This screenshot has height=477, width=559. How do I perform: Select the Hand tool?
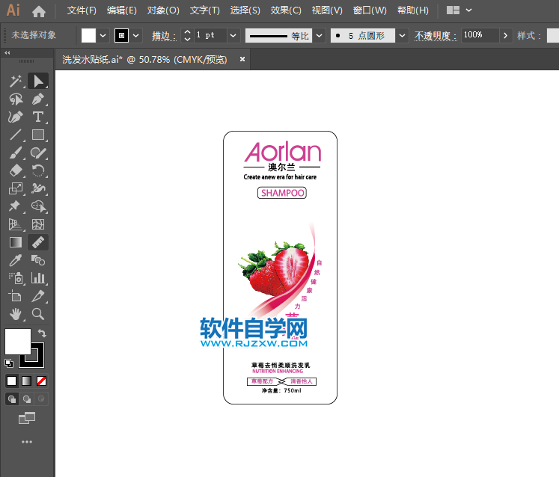click(x=15, y=314)
